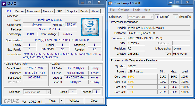Image resolution: width=195 pixels, height=106 pixels.
Task: Click the Lithography value 14 nm in Core Temp
Action: click(181, 48)
